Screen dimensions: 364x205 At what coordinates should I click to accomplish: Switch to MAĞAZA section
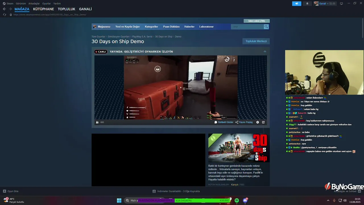click(x=22, y=9)
